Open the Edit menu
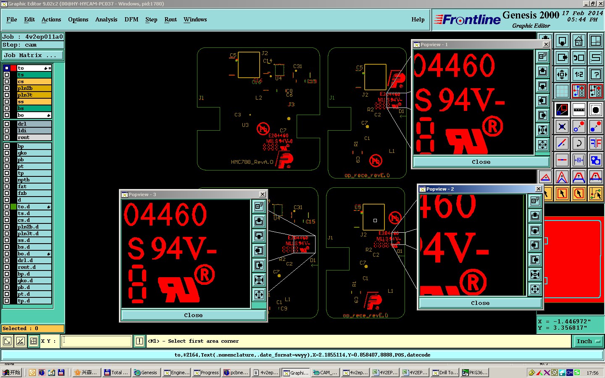This screenshot has width=605, height=378. pyautogui.click(x=29, y=19)
